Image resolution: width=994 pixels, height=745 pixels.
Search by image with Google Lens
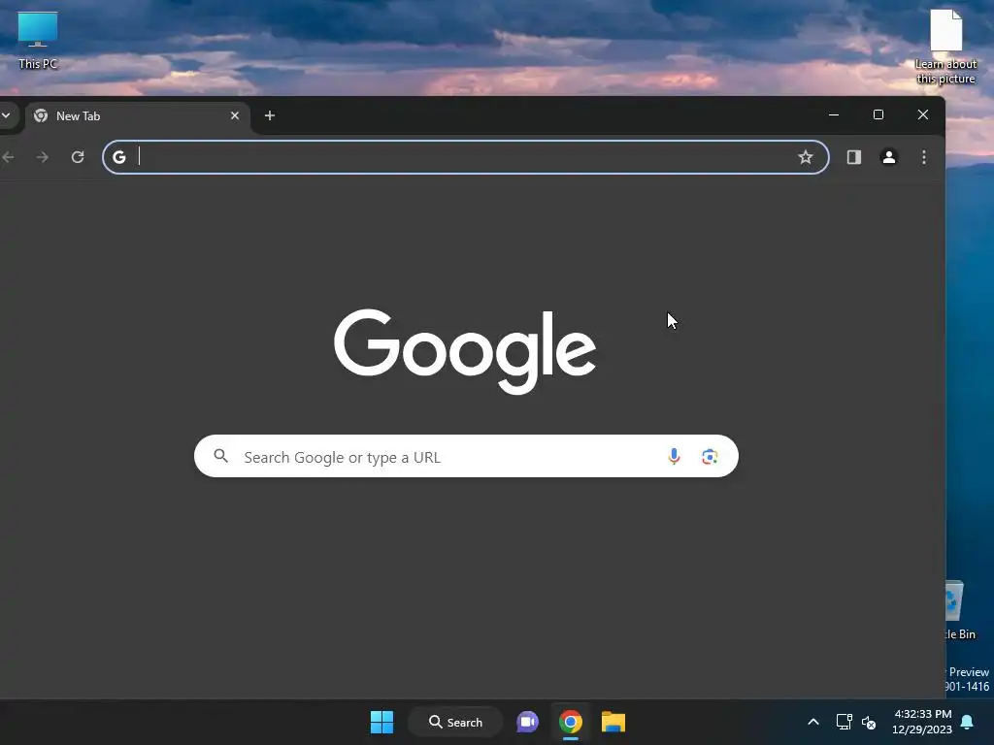point(710,456)
